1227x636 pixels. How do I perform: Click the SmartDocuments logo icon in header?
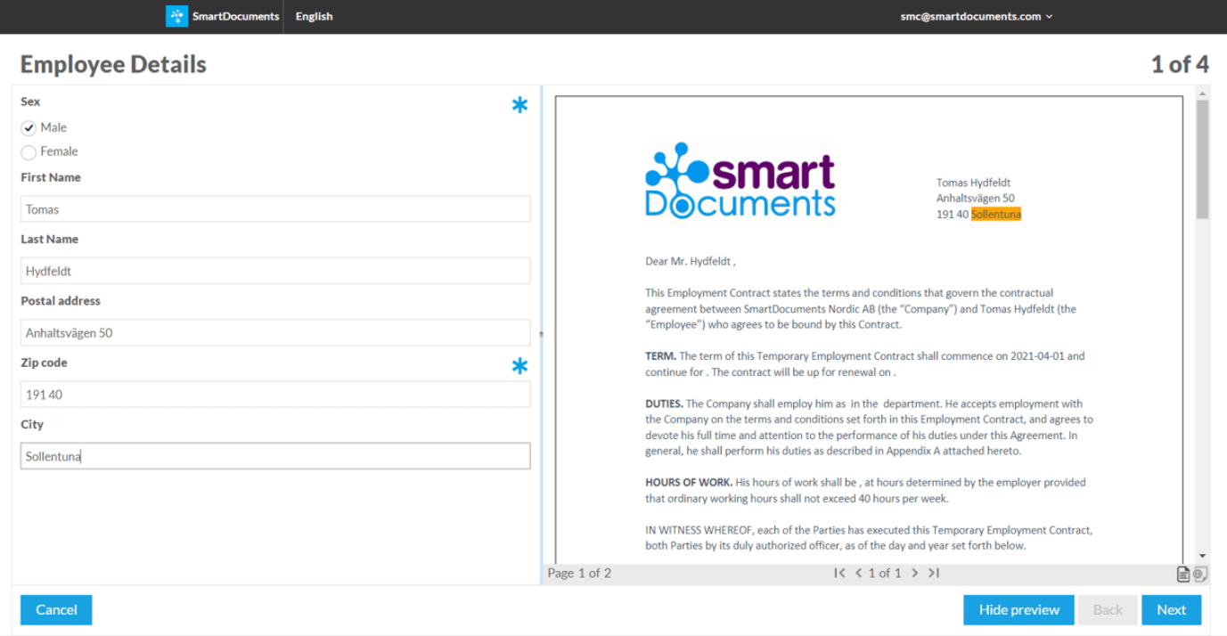click(177, 16)
